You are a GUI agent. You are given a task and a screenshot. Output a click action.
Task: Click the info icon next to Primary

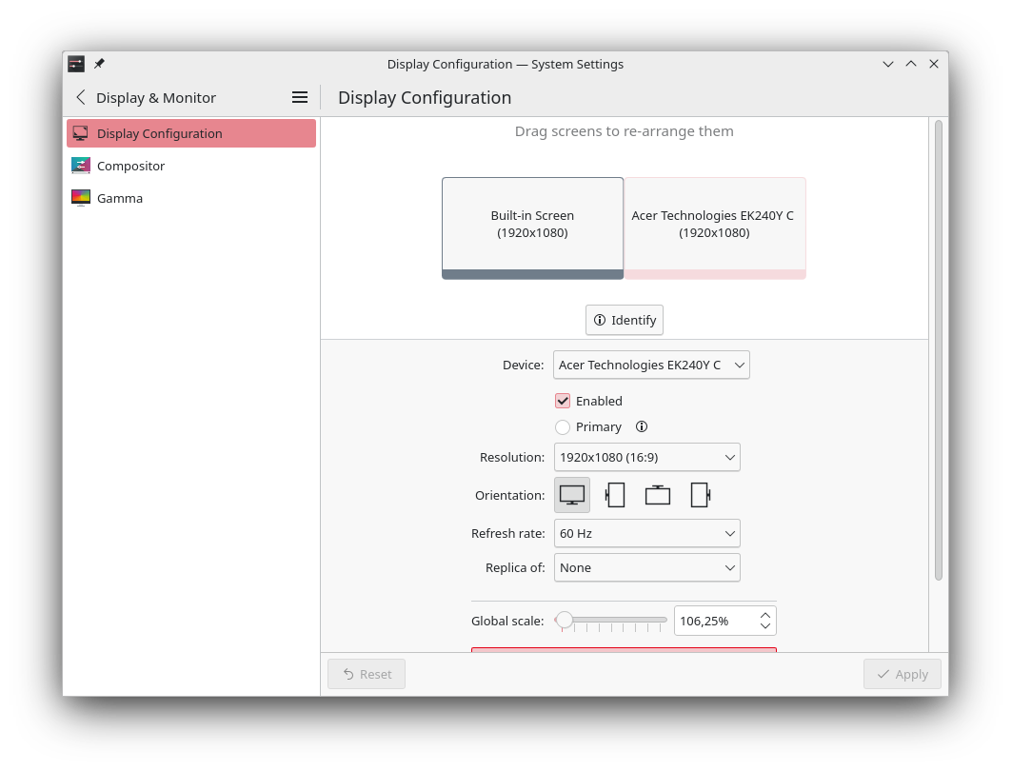[x=642, y=426]
